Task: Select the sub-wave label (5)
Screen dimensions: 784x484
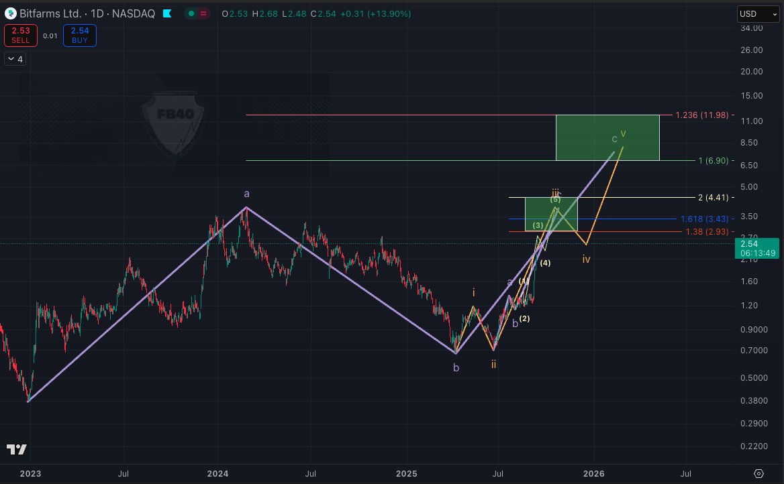Action: [x=556, y=200]
